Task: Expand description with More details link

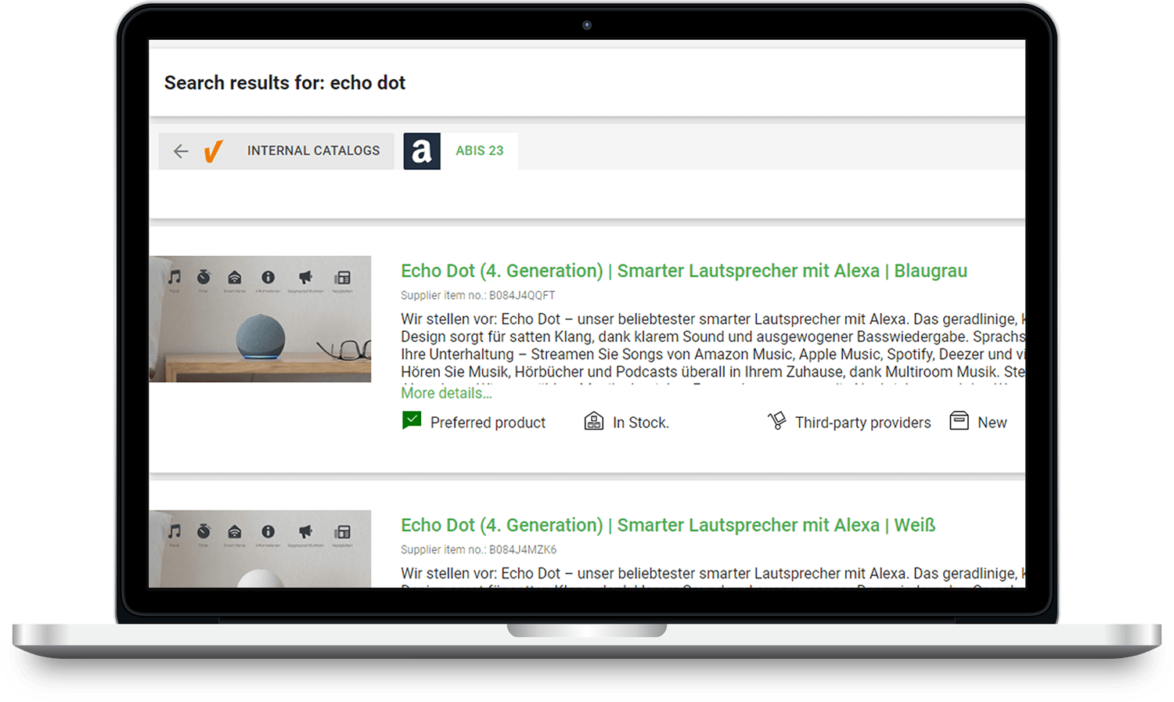Action: point(446,393)
